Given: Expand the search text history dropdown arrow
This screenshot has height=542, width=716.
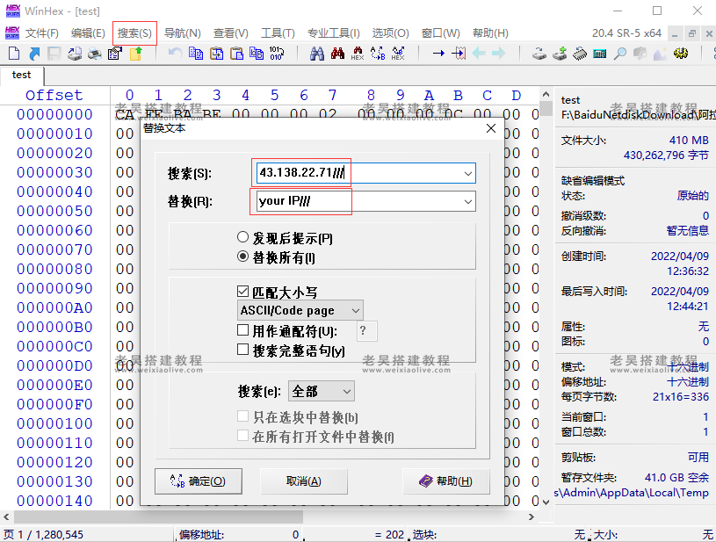Looking at the screenshot, I should (x=467, y=174).
